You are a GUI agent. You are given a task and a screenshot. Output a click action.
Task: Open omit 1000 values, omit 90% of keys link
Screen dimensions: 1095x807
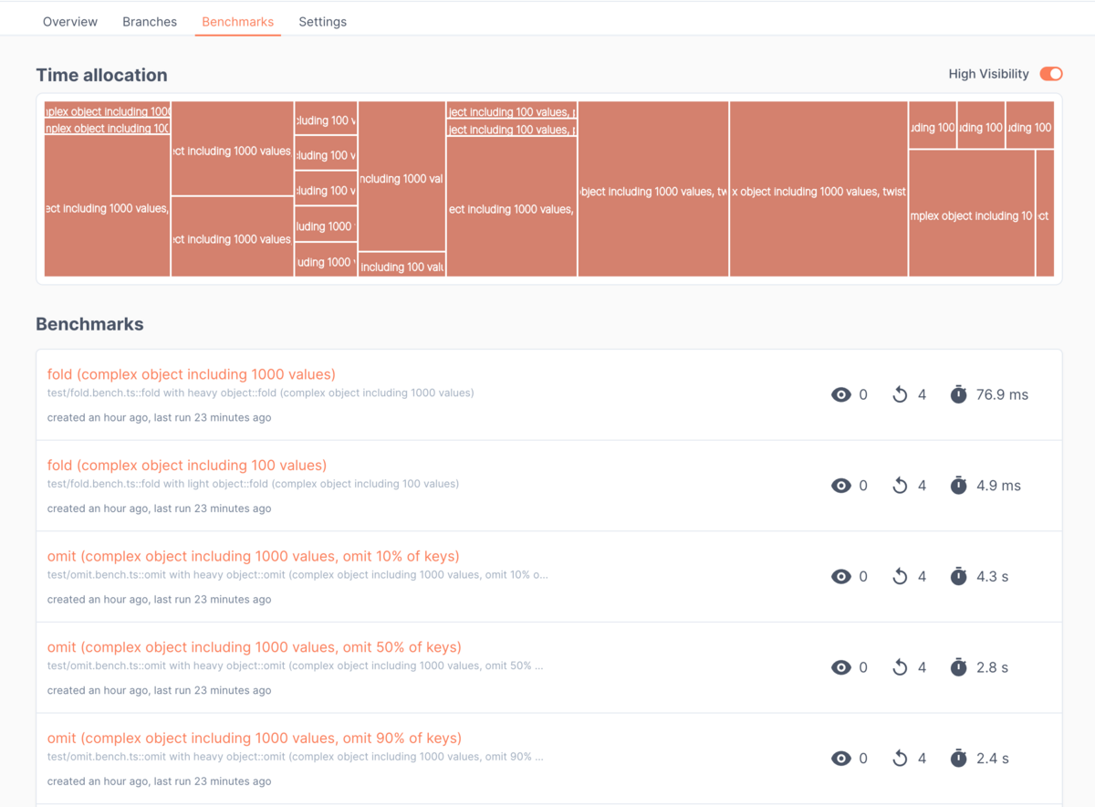pyautogui.click(x=255, y=738)
